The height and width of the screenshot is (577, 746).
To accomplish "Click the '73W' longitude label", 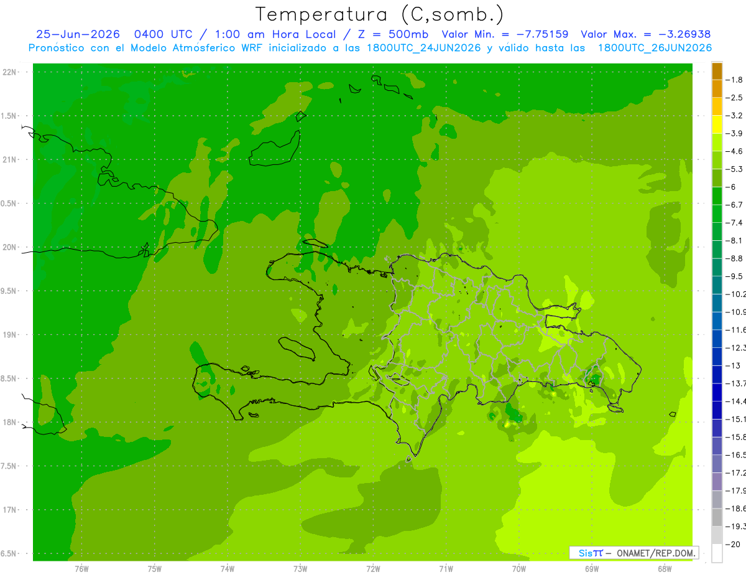I will pyautogui.click(x=300, y=568).
